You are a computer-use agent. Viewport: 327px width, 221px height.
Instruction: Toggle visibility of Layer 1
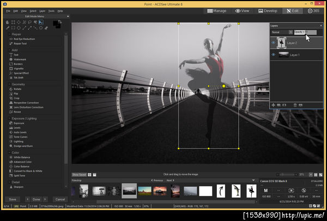274,55
